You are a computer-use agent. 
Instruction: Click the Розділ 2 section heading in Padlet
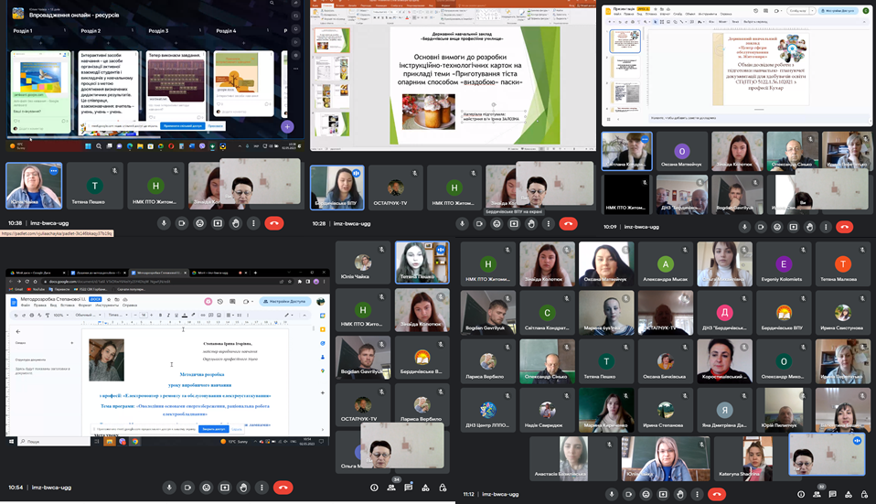(91, 31)
